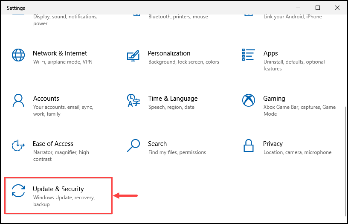Select the Gaming category title
Screen dimensions: 348x224
274,99
